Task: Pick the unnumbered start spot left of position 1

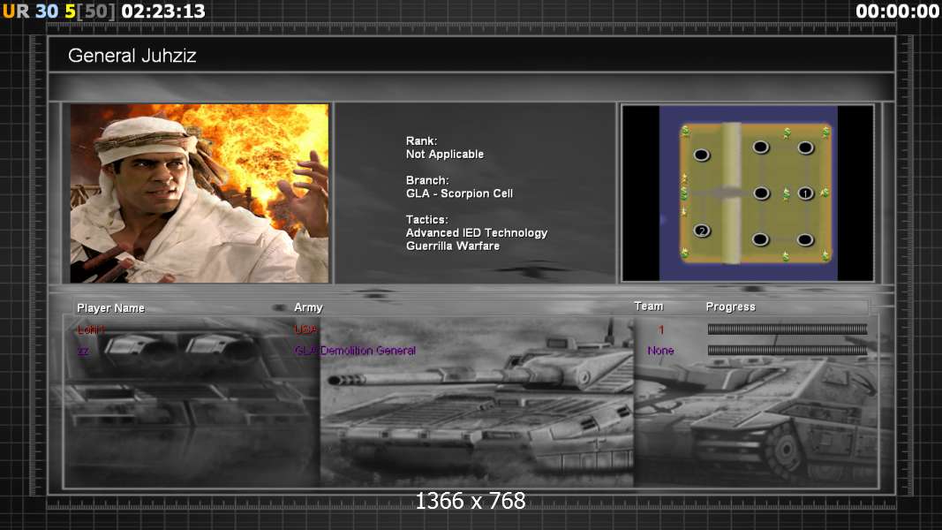Action: tap(761, 193)
